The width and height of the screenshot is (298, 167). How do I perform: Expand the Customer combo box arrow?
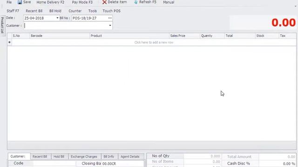(x=110, y=26)
